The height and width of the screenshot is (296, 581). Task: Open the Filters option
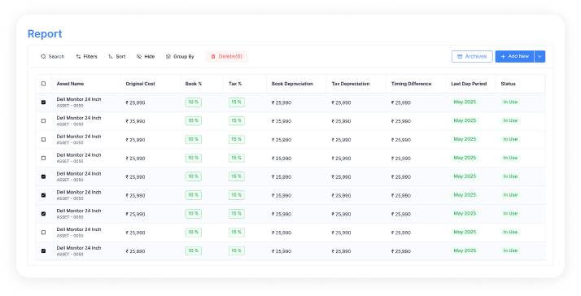tap(87, 57)
